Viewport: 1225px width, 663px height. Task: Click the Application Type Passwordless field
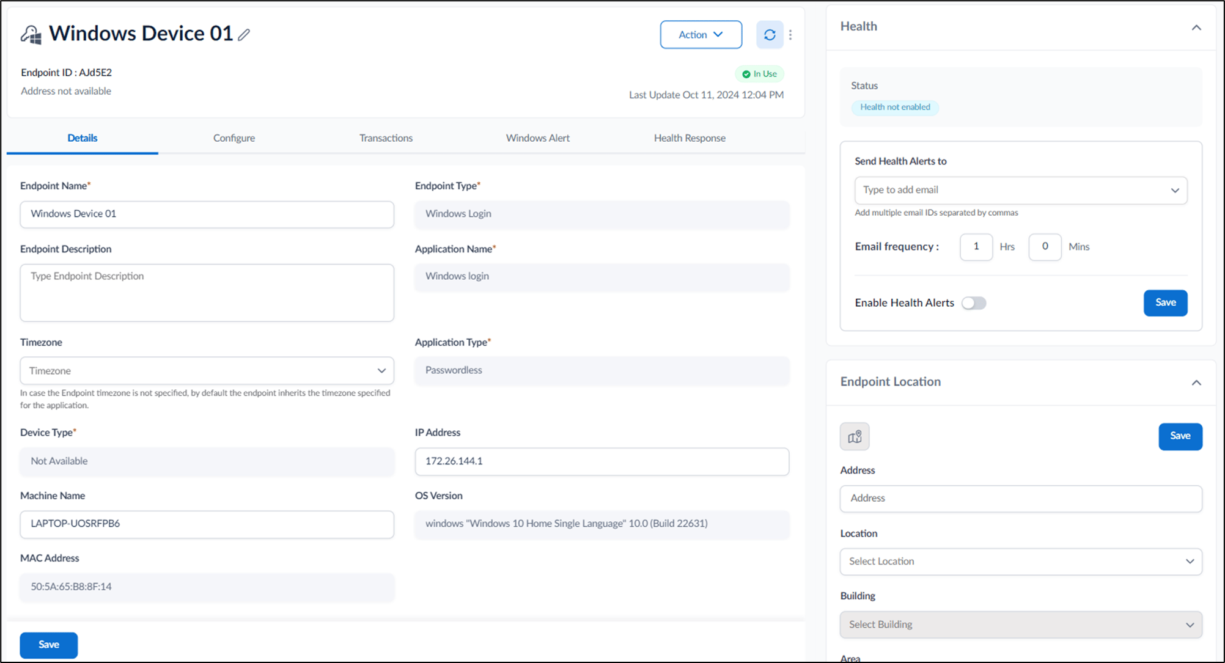pos(601,371)
